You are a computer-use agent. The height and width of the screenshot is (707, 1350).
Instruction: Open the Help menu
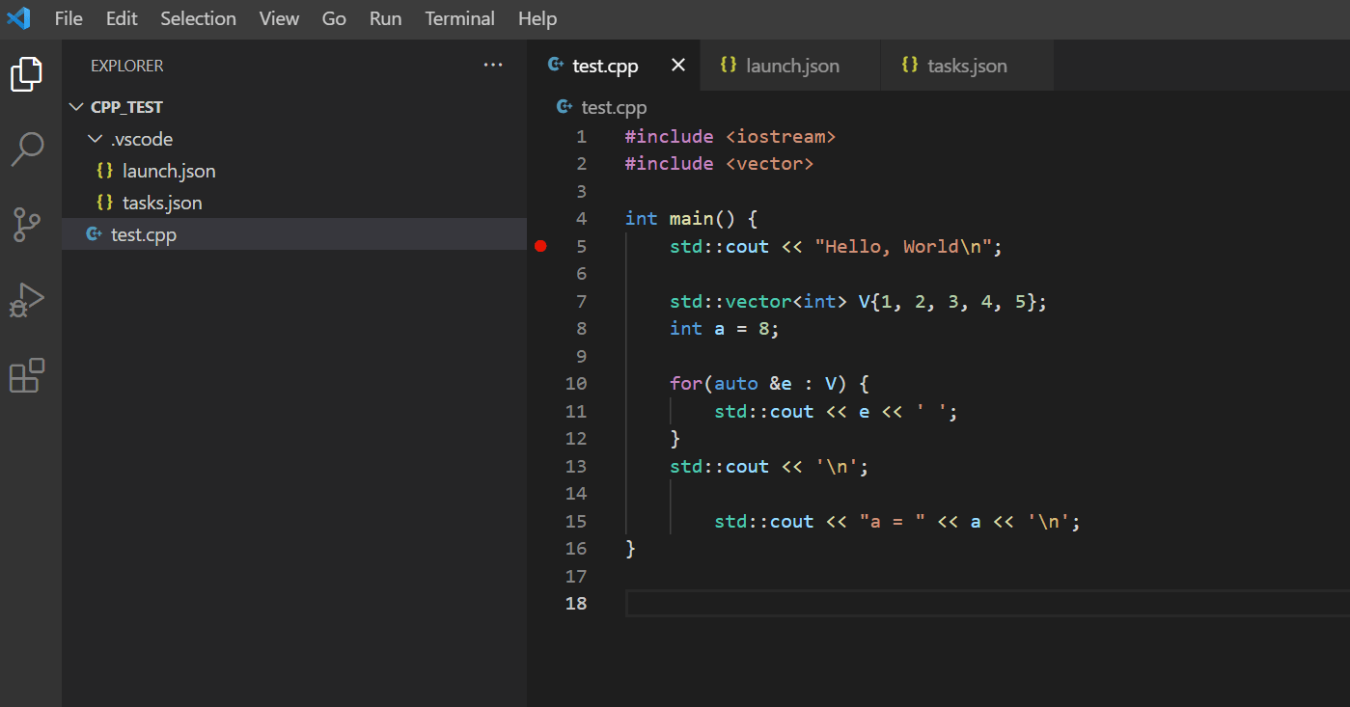(x=537, y=18)
